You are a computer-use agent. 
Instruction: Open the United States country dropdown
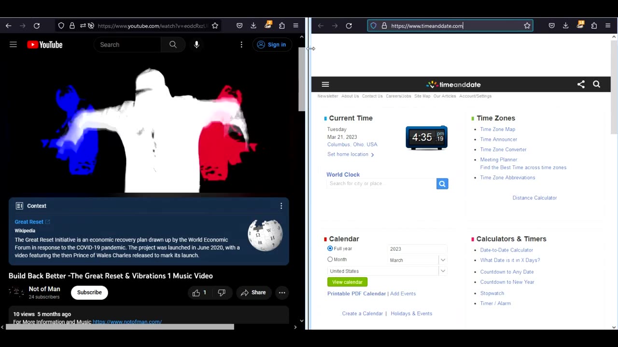387,271
